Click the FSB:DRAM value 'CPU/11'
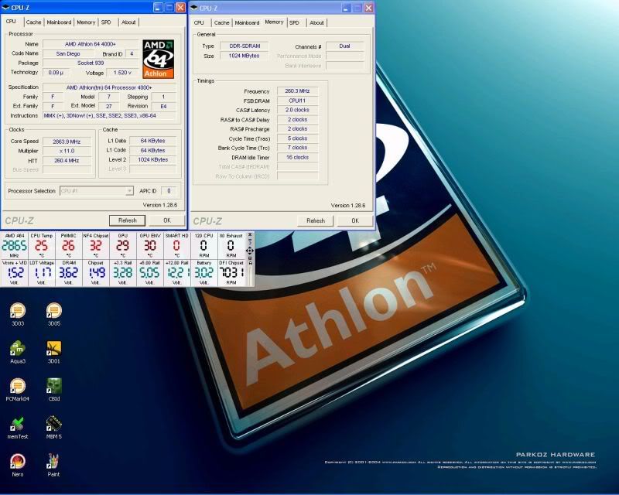The width and height of the screenshot is (619, 495). coord(297,101)
